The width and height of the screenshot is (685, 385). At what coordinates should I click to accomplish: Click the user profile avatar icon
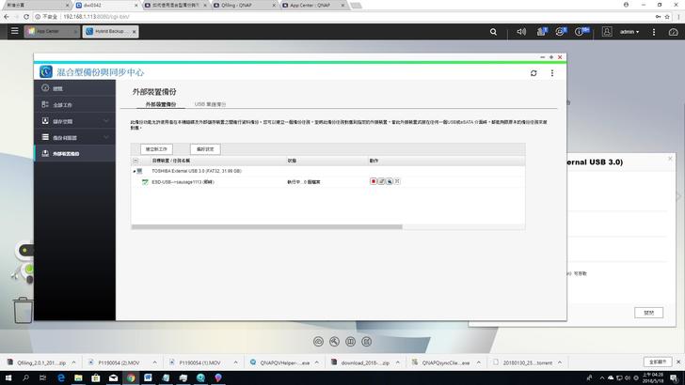click(x=607, y=31)
